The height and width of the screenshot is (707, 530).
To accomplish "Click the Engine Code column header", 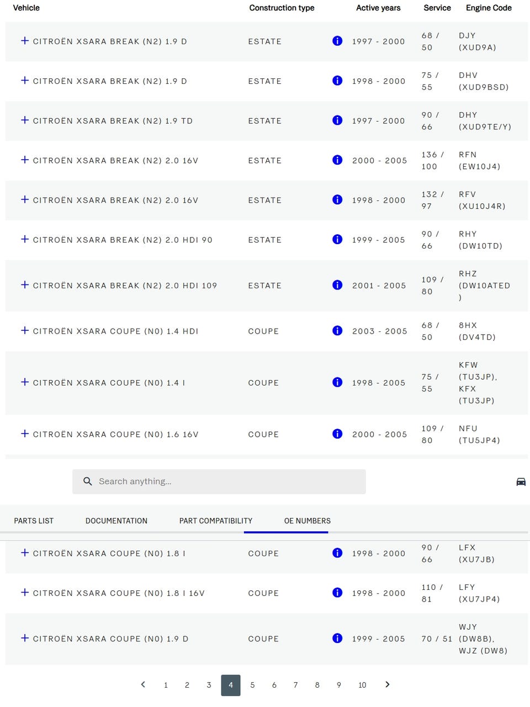I will pos(489,8).
